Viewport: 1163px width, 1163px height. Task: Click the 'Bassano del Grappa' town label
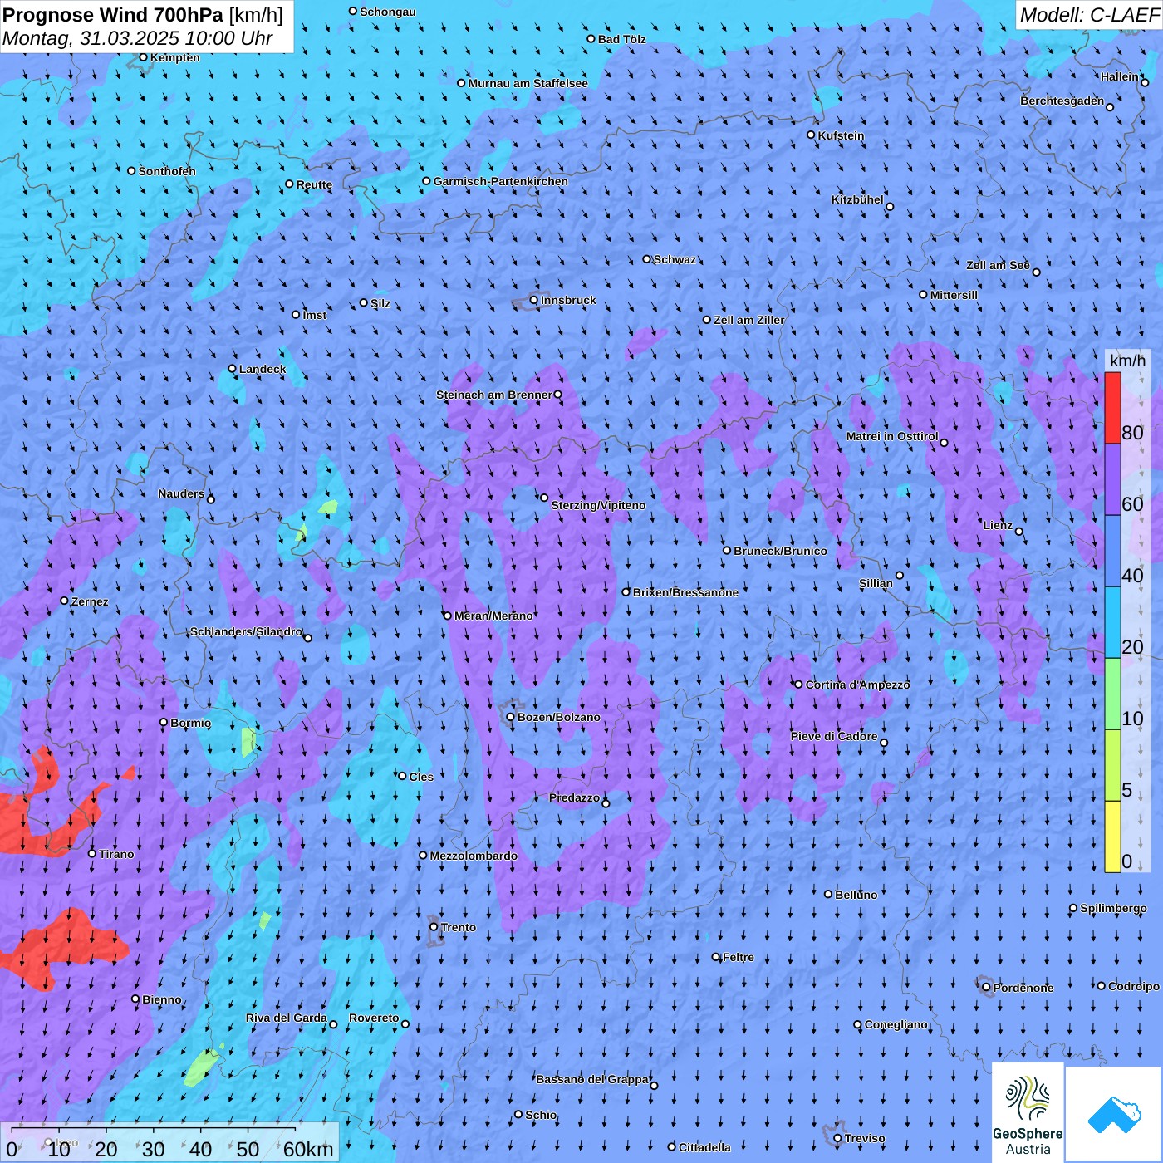pyautogui.click(x=592, y=1079)
